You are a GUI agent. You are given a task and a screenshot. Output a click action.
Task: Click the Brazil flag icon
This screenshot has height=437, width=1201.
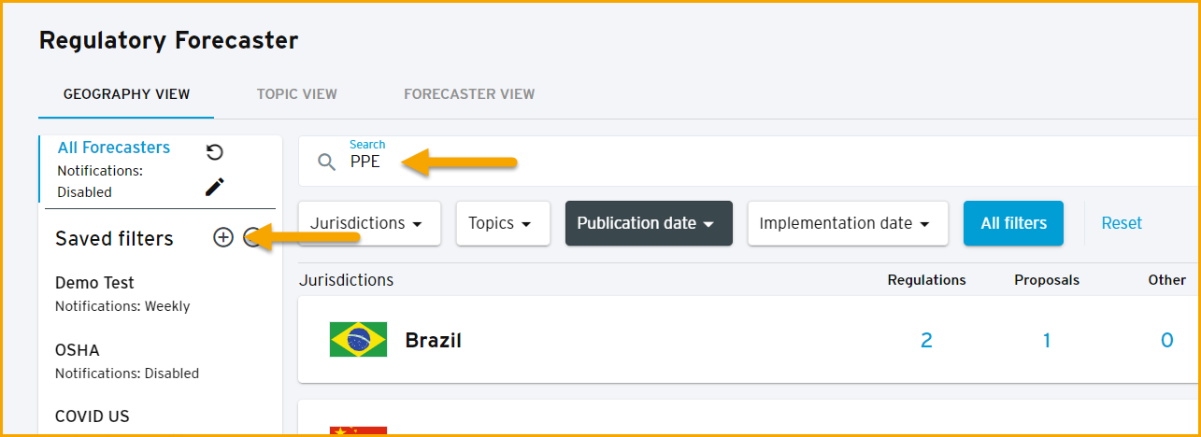point(358,340)
